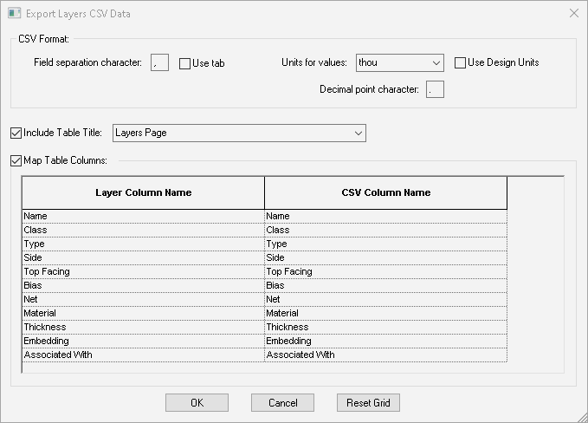The image size is (588, 423).
Task: Enable the Use tab checkbox
Action: (185, 63)
